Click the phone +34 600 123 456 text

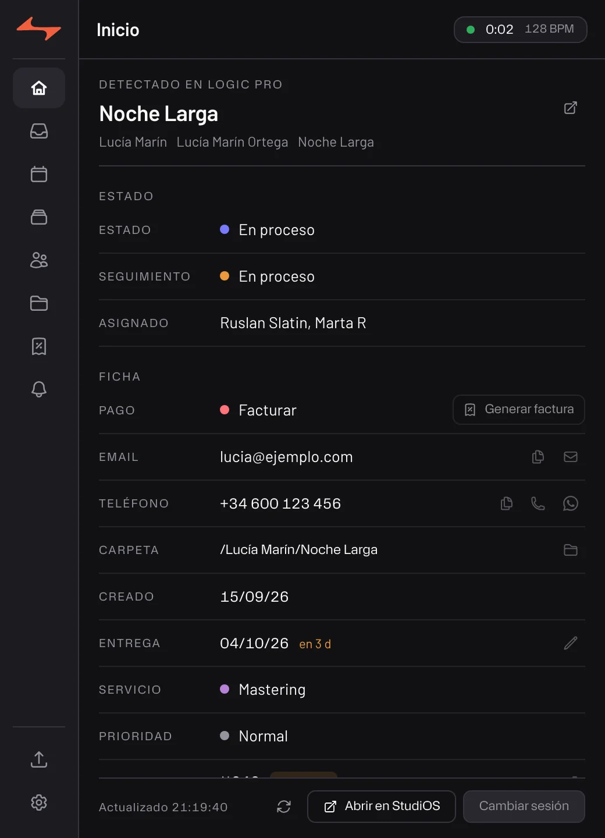pyautogui.click(x=280, y=503)
